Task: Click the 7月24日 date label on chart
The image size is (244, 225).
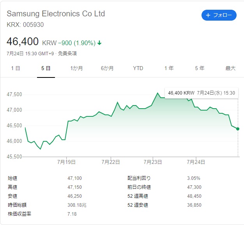Action: (x=196, y=162)
